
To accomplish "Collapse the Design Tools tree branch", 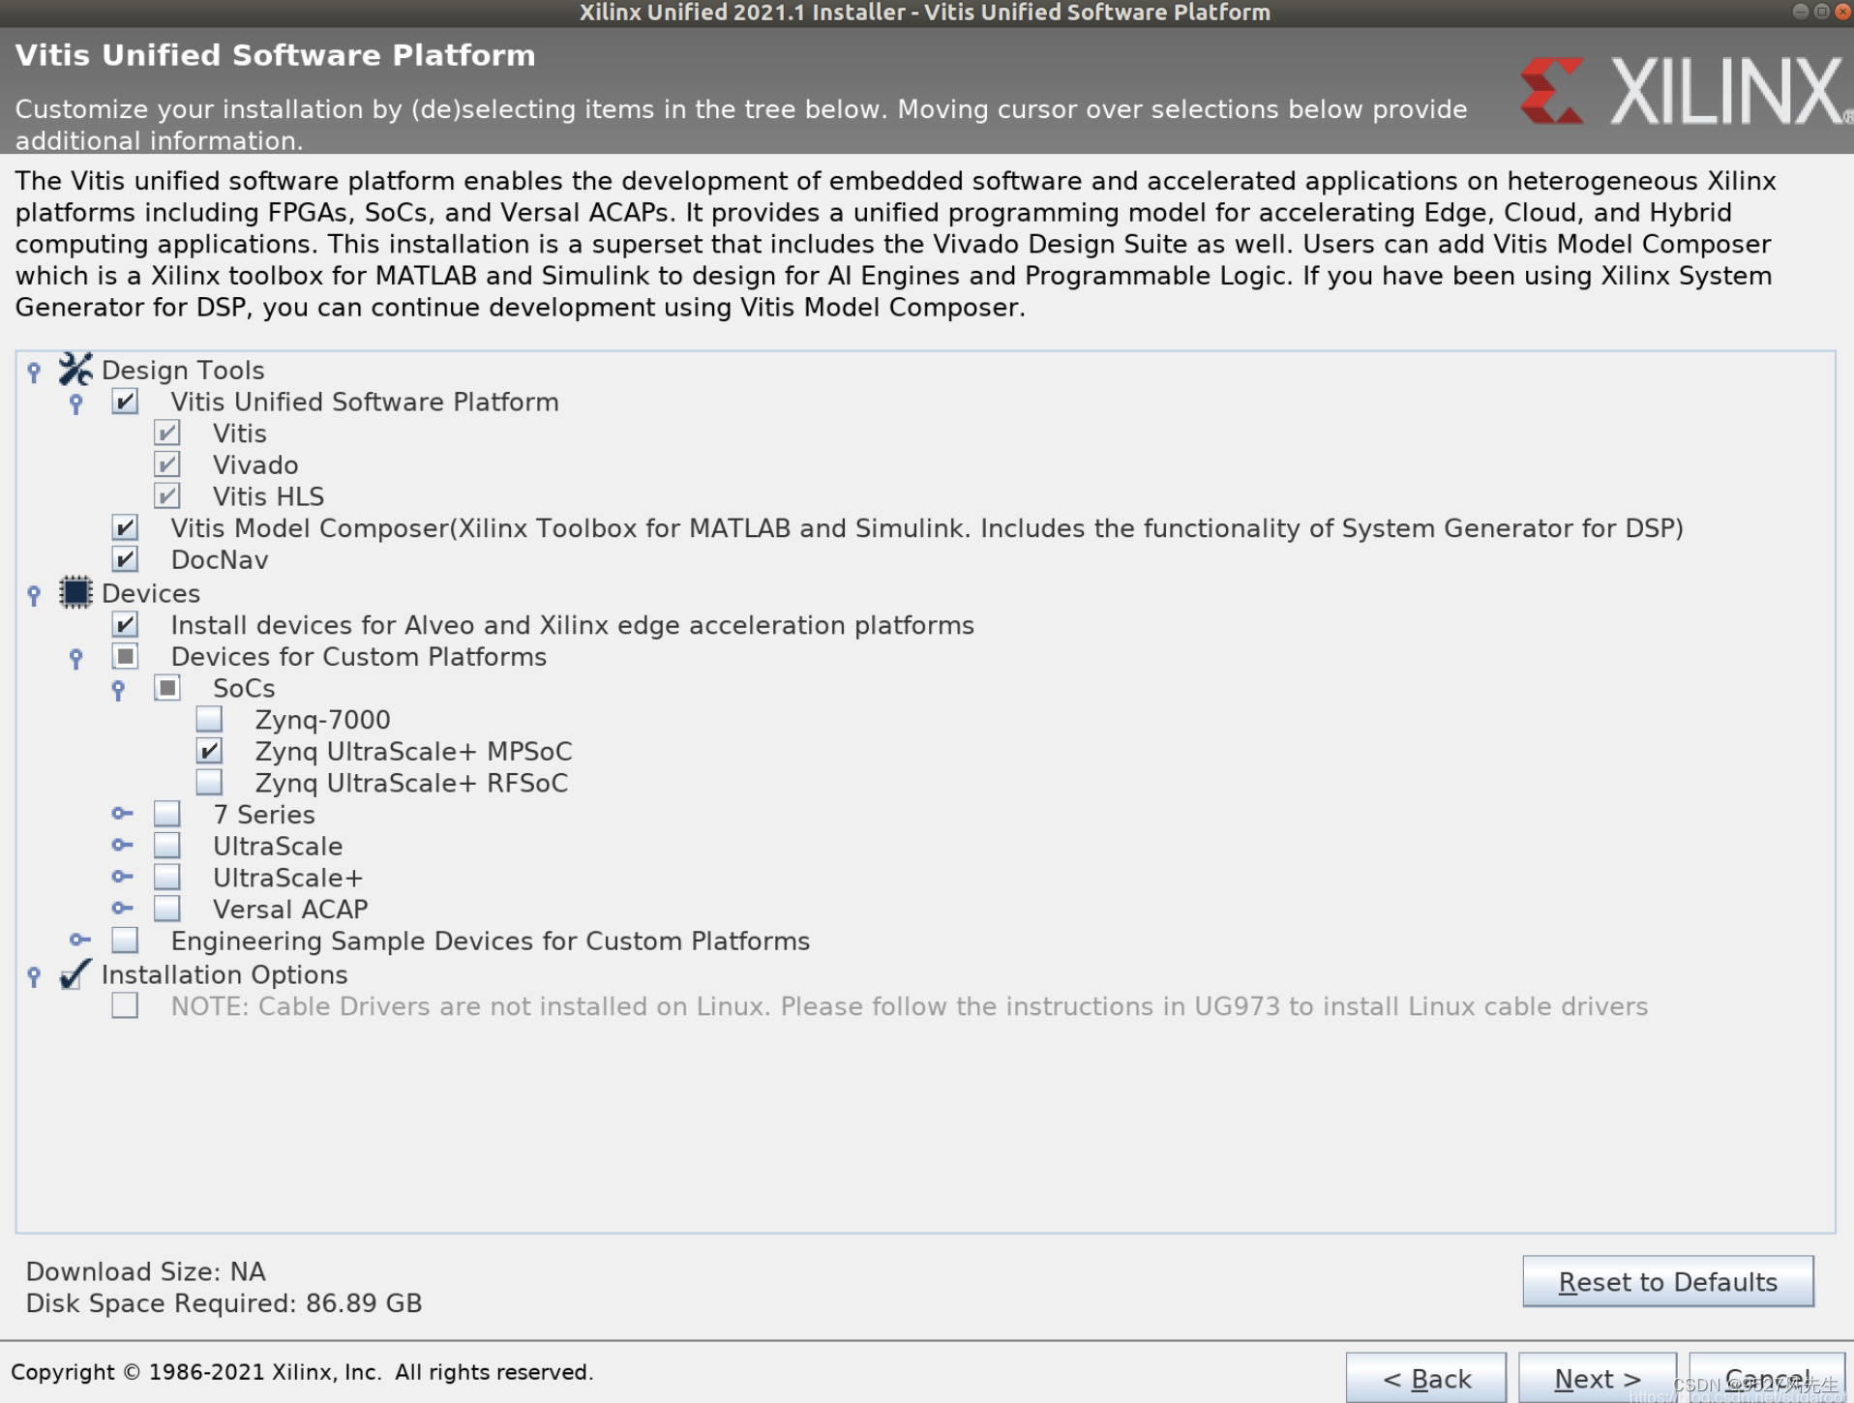I will [35, 371].
